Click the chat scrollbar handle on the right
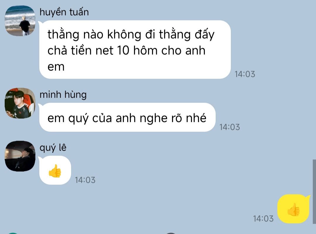This screenshot has width=316, height=234. [x=314, y=192]
